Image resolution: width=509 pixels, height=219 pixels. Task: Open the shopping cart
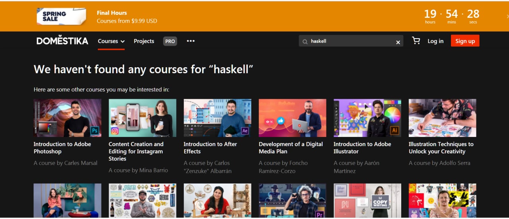point(416,41)
